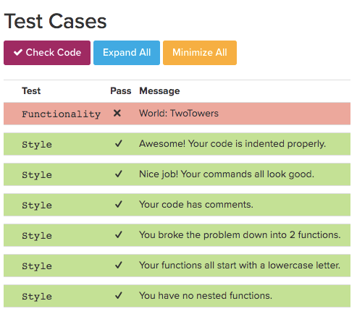The width and height of the screenshot is (357, 322).
Task: Open the 'You have no nested functions' row
Action: [177, 296]
